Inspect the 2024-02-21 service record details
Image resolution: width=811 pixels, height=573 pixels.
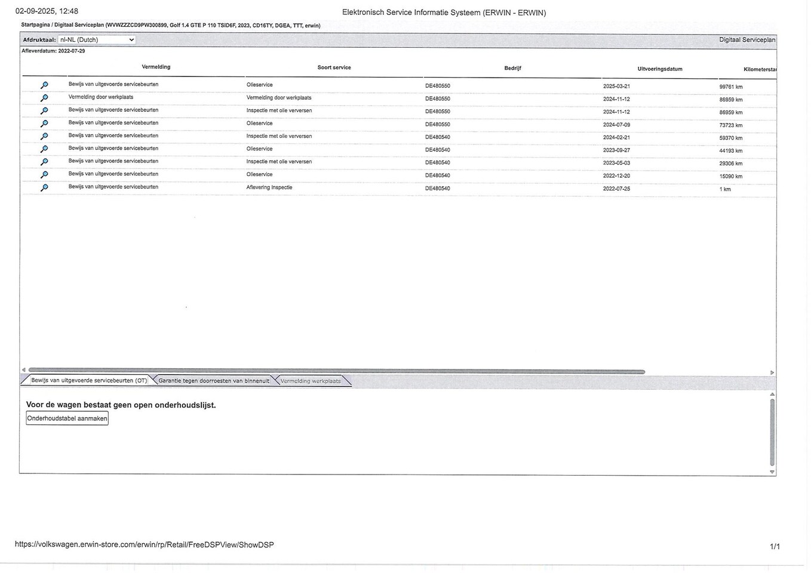44,137
